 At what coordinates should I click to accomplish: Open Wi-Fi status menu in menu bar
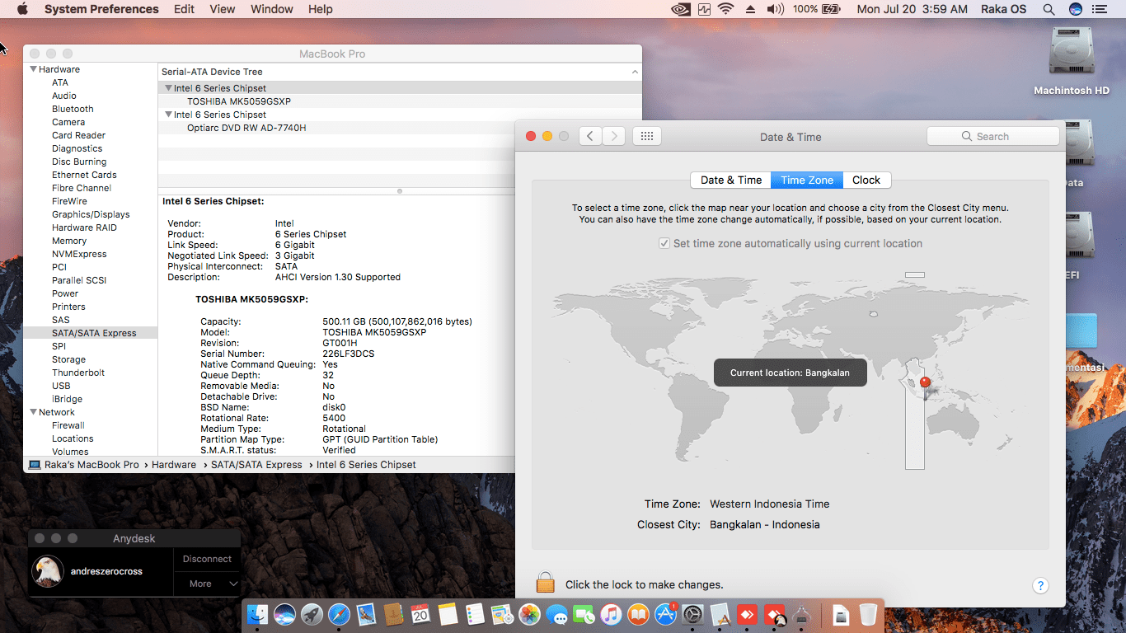coord(725,9)
